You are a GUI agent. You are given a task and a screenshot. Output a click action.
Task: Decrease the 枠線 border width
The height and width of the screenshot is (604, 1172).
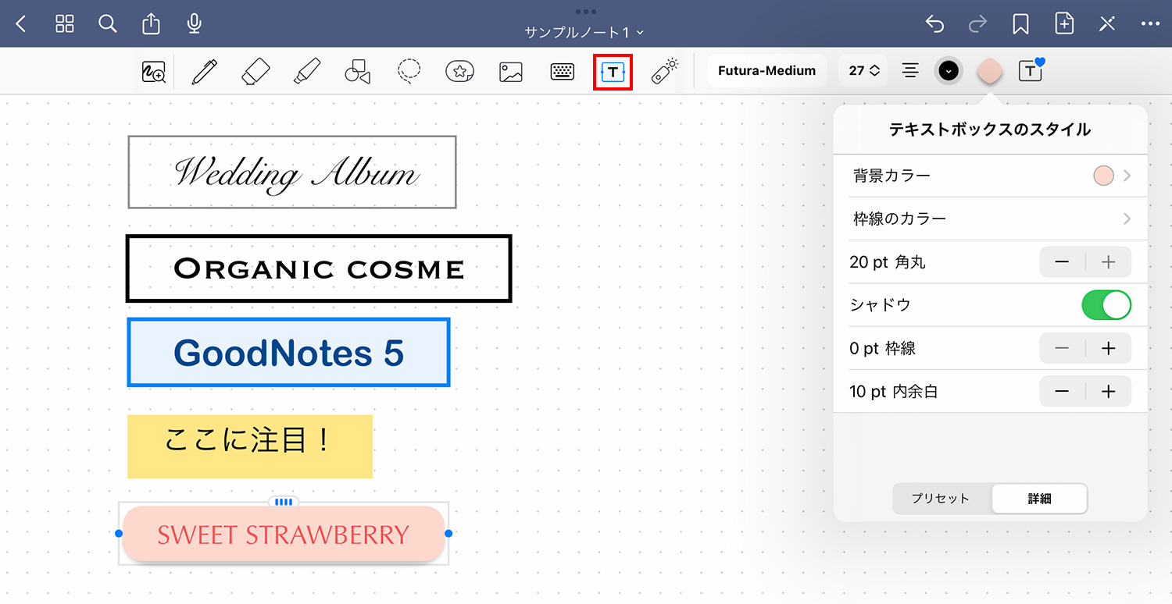[1062, 348]
